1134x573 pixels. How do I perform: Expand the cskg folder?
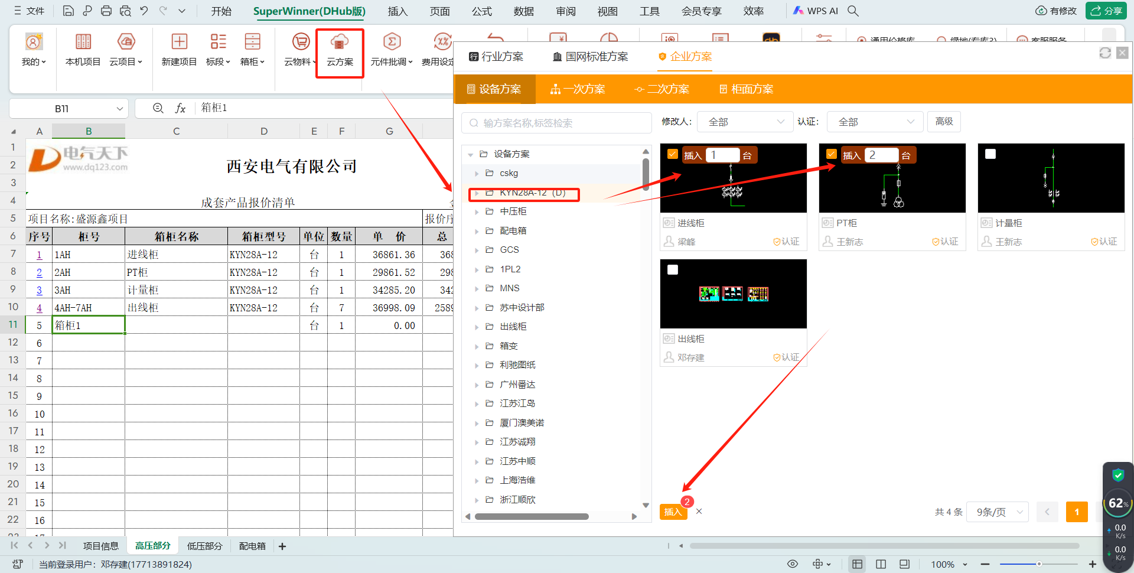click(477, 173)
